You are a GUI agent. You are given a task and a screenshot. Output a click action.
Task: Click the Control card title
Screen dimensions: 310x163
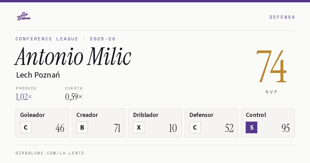coord(256,115)
